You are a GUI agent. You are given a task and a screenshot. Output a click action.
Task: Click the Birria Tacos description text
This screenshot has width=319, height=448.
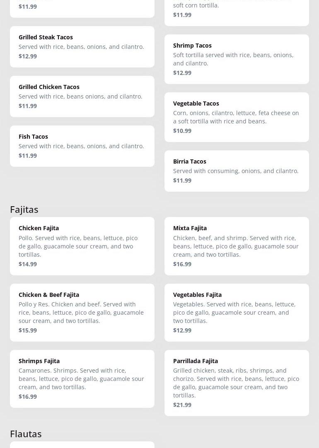click(x=236, y=171)
